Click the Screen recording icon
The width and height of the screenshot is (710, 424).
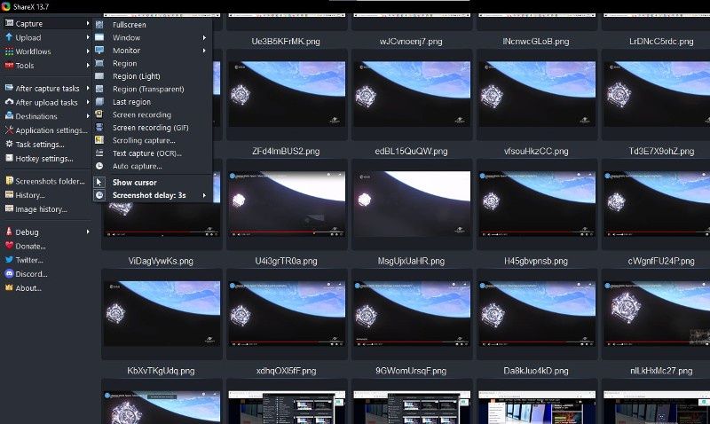click(x=99, y=114)
